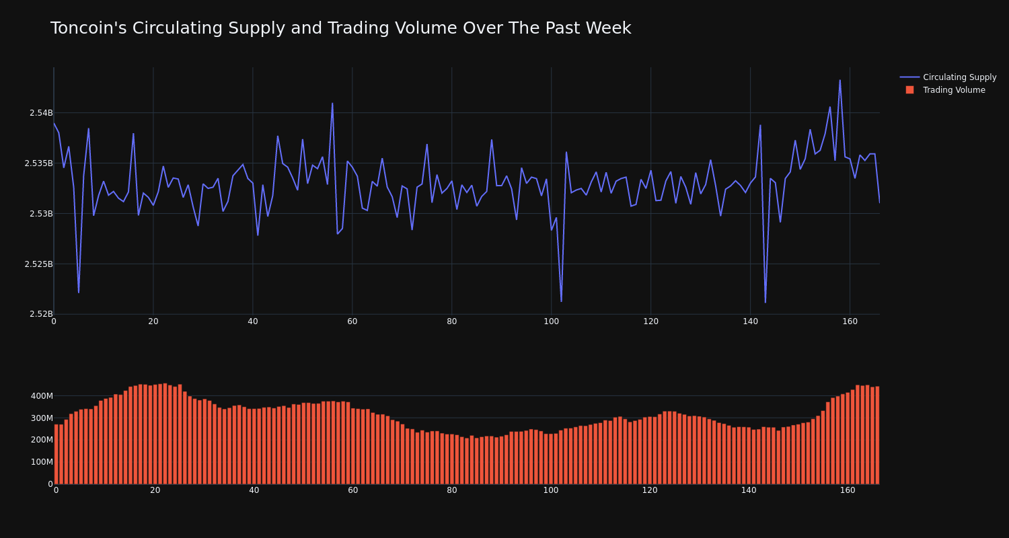
Task: Click the 300M volume axis label
Action: pos(42,418)
